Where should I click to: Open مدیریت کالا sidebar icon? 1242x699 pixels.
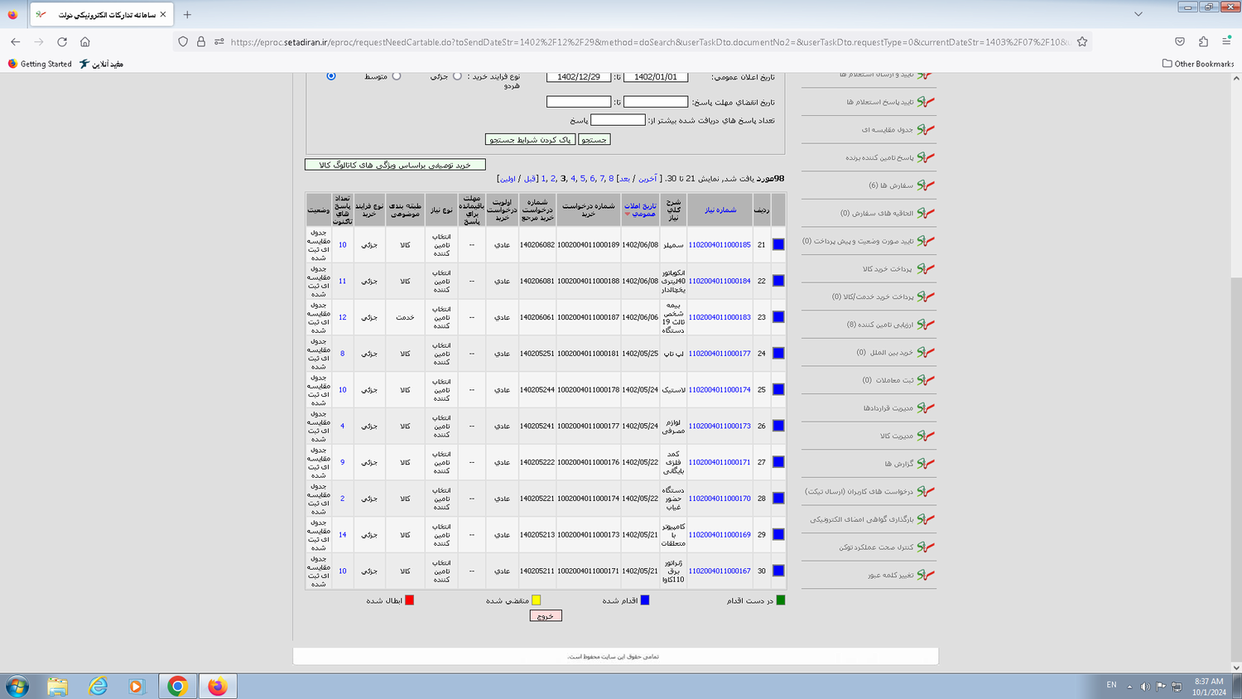tap(926, 436)
